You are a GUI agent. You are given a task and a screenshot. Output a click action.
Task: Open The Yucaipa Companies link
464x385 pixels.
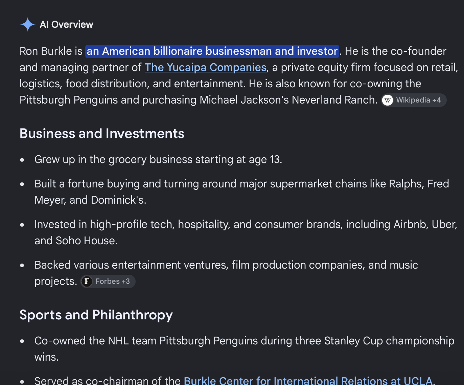pos(206,67)
